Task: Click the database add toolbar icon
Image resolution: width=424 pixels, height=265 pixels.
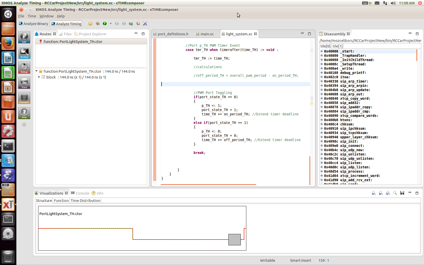Action: click(x=131, y=24)
